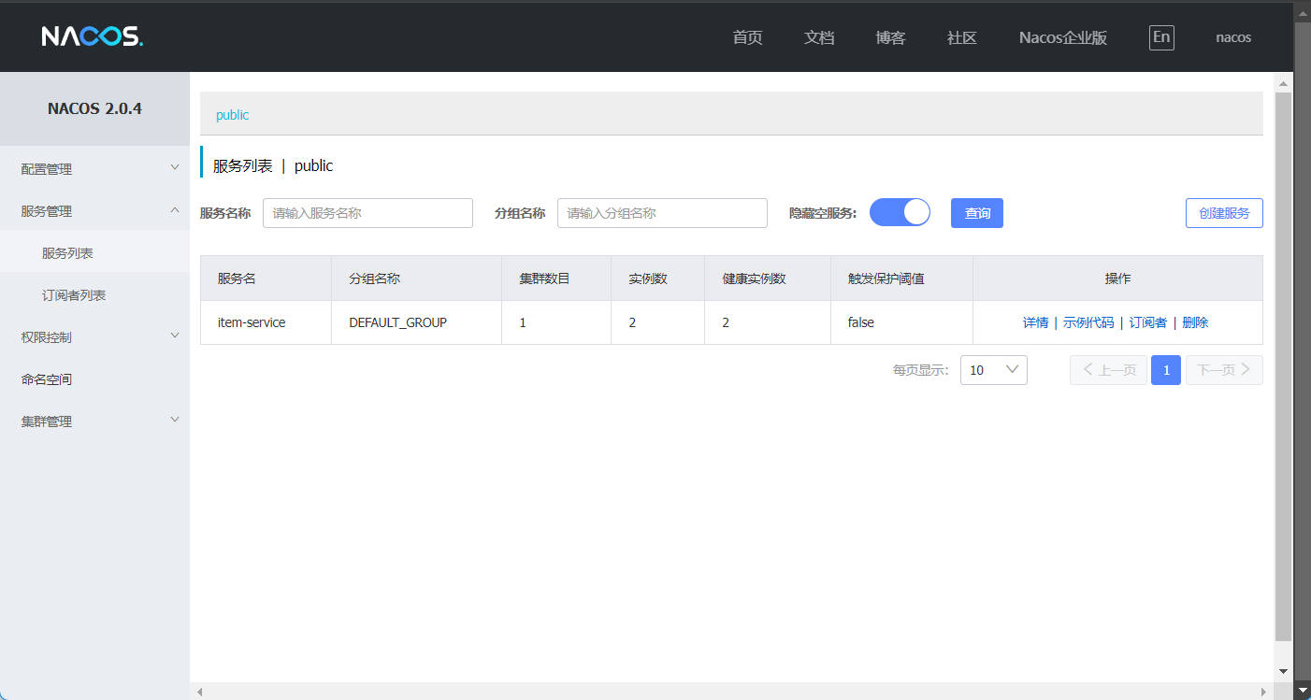Screen dimensions: 1311x700
Task: Open the nacos user menu
Action: pos(1233,37)
